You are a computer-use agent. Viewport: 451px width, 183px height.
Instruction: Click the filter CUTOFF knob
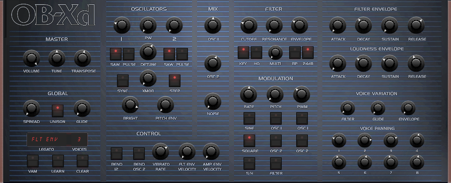coord(249,25)
